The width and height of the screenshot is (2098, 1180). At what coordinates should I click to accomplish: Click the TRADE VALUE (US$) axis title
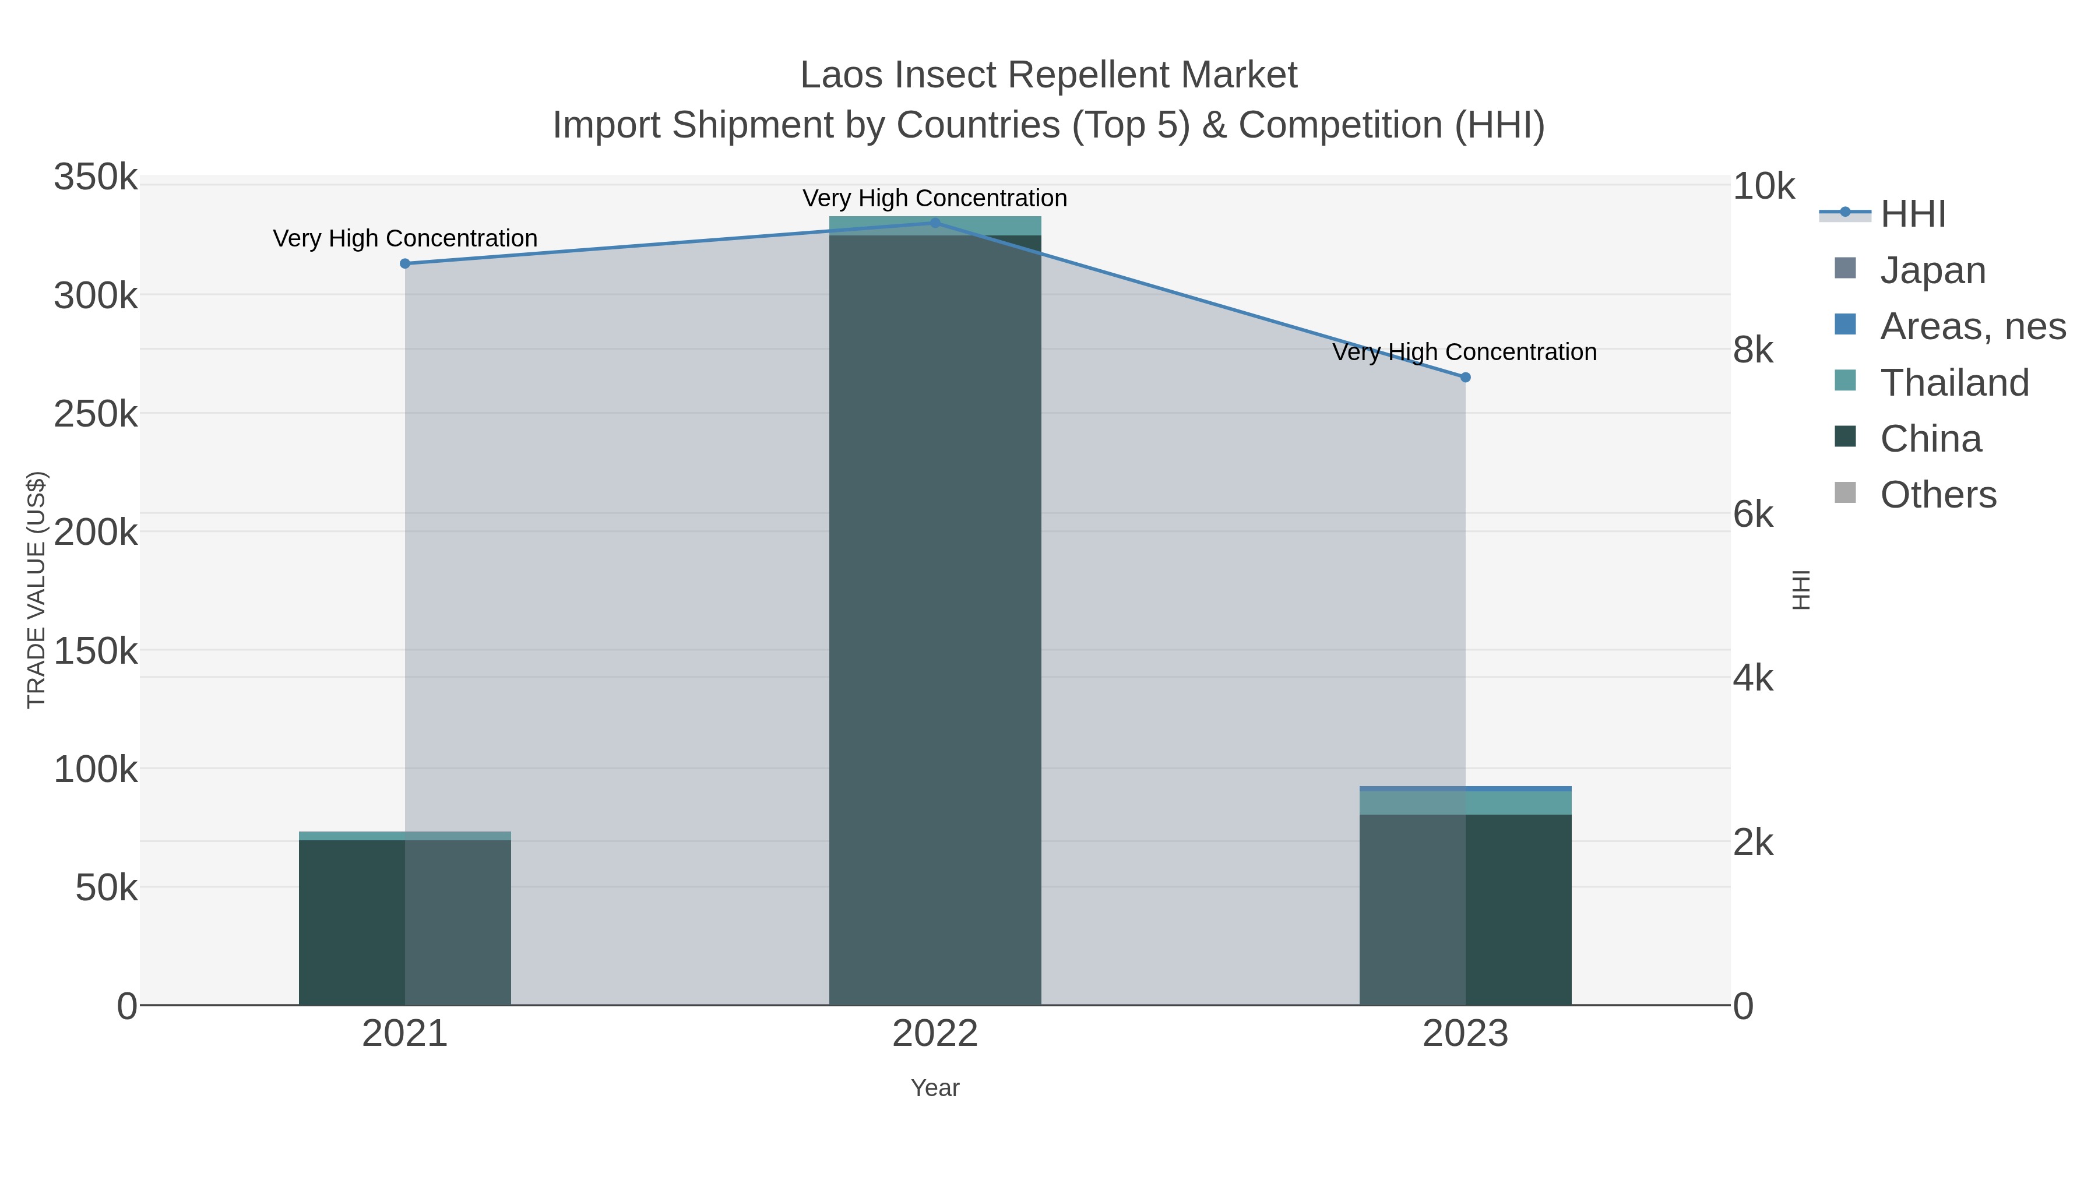coord(37,590)
